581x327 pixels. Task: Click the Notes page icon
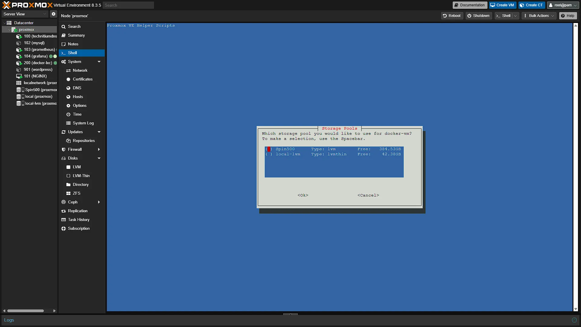click(64, 44)
